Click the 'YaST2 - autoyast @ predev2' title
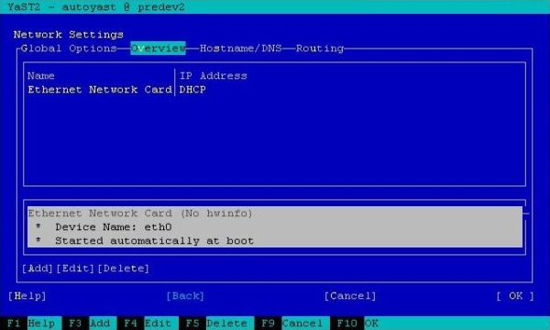The image size is (550, 330). pyautogui.click(x=95, y=6)
